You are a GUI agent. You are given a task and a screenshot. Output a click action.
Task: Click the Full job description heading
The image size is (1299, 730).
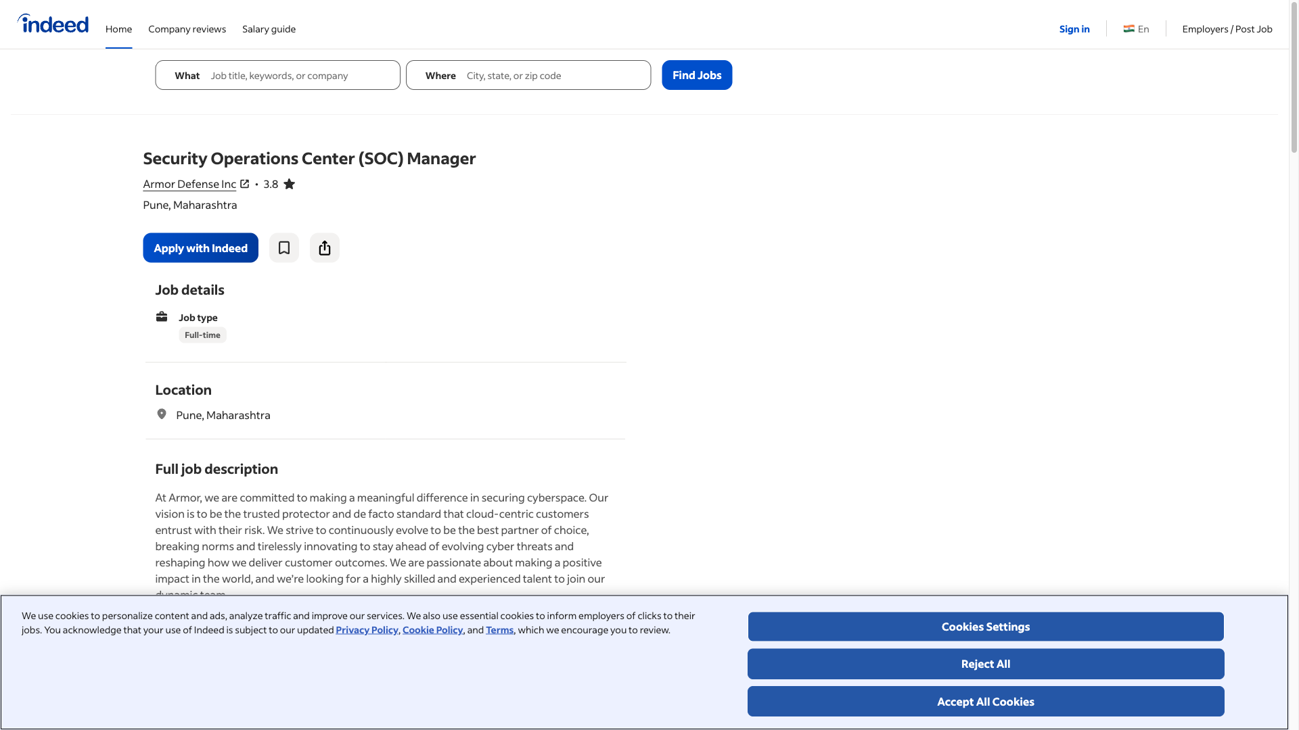(216, 469)
